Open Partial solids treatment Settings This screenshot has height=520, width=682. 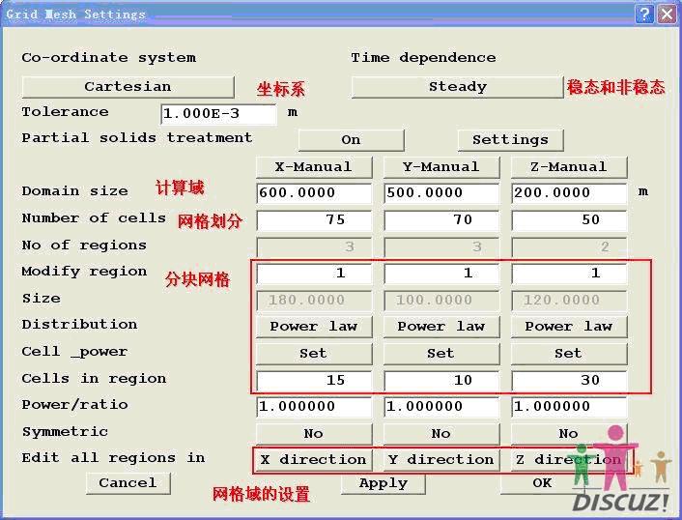[x=509, y=140]
